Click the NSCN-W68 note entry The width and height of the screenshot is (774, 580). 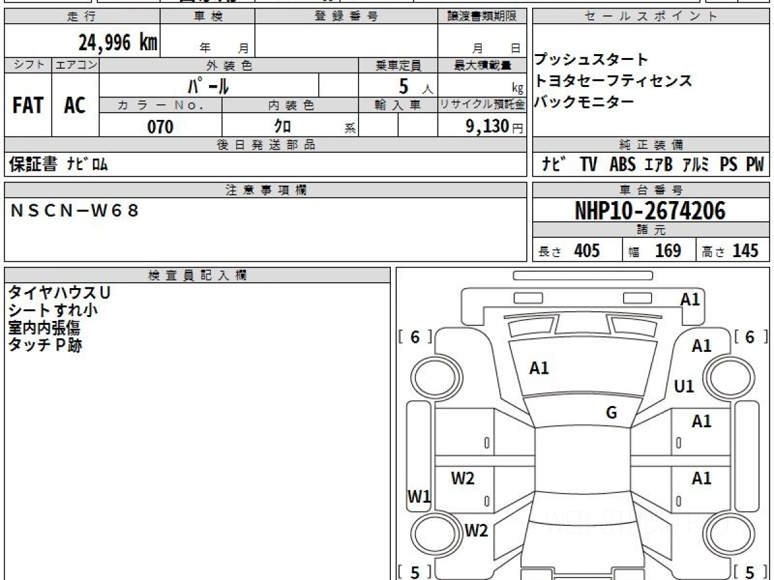(74, 210)
